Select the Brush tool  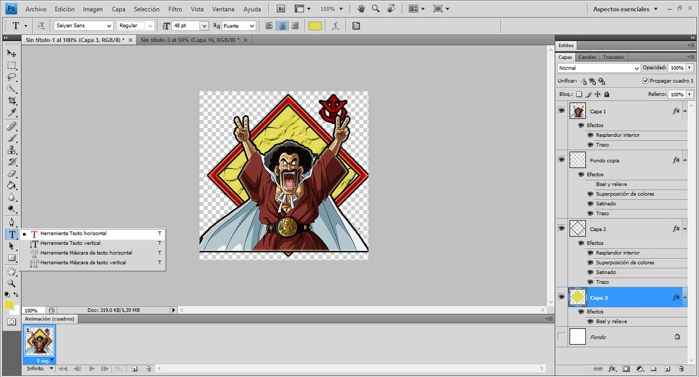tap(11, 138)
